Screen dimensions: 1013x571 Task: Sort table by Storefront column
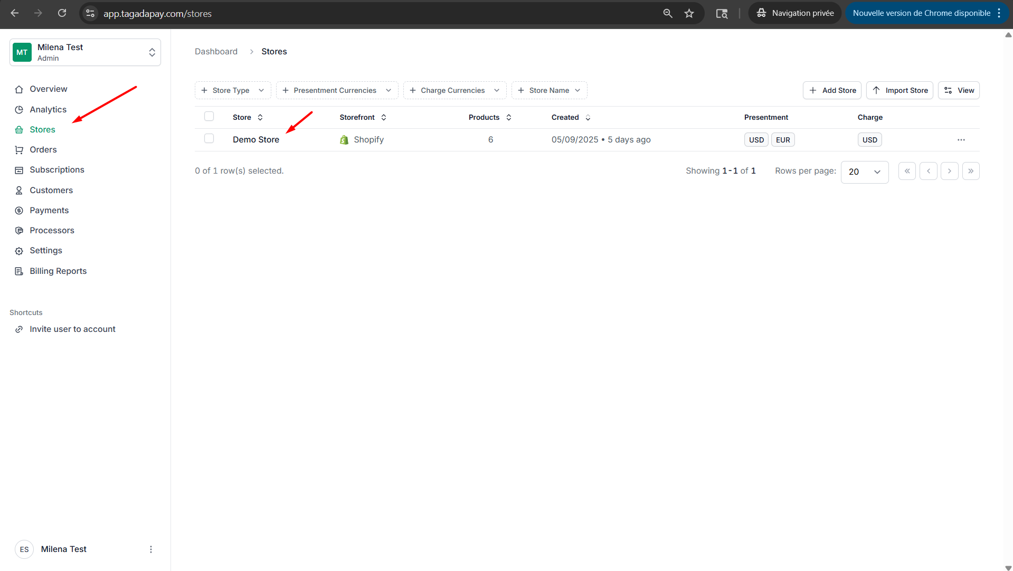pos(363,117)
